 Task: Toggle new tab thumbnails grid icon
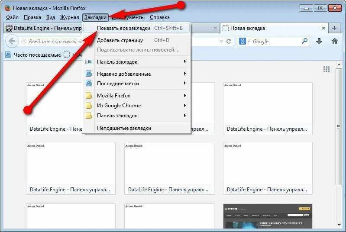[x=327, y=69]
